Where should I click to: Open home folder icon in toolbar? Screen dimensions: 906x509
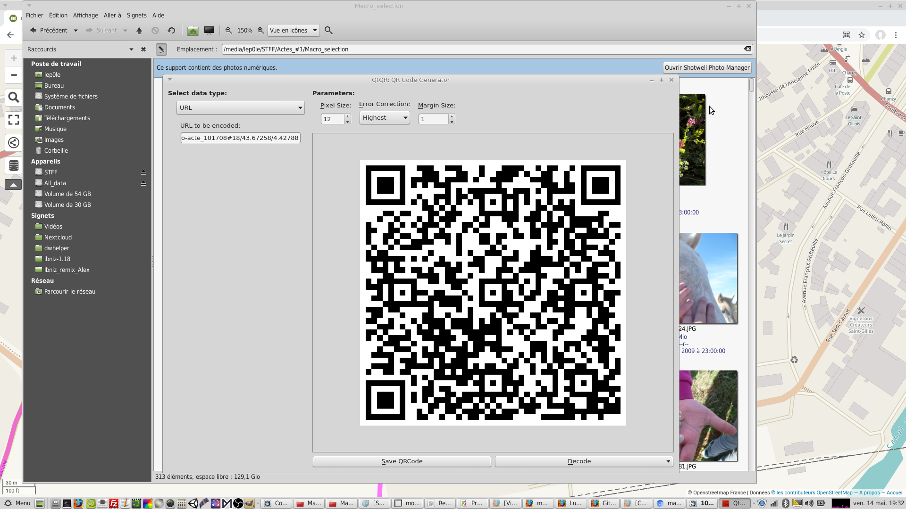click(x=193, y=31)
